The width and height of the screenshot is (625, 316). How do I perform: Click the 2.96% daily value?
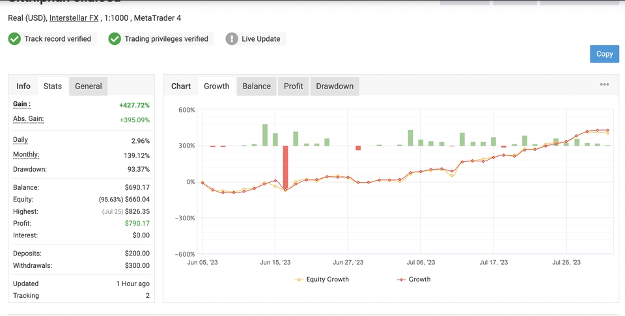pos(141,141)
